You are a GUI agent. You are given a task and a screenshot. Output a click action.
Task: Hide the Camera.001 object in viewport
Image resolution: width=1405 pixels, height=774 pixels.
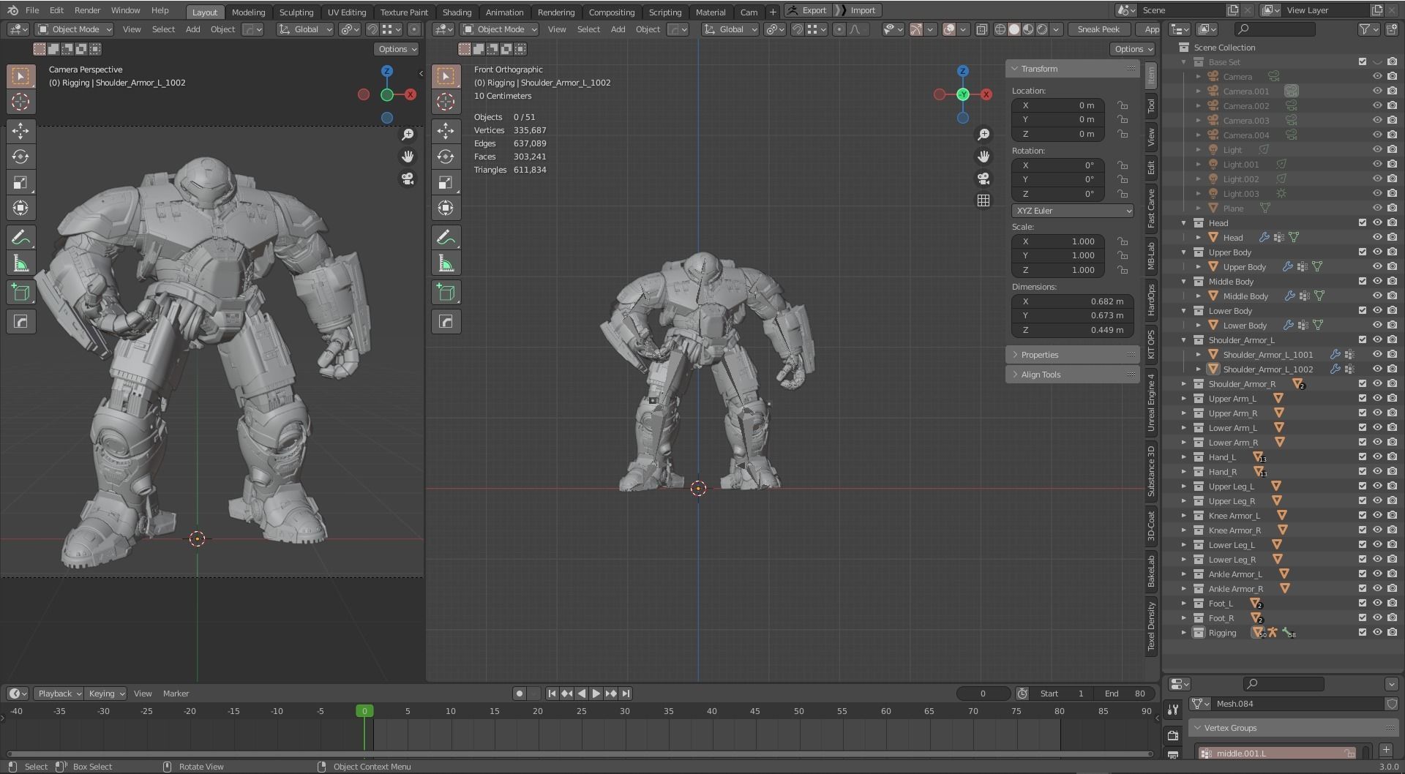pos(1376,91)
